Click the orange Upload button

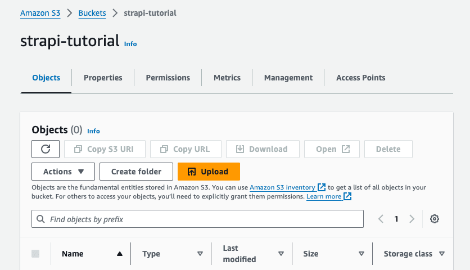tap(209, 172)
